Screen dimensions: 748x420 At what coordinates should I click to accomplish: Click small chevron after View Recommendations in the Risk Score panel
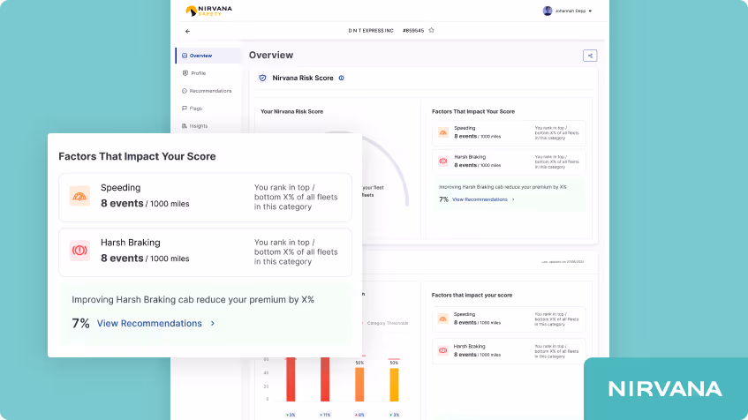click(x=513, y=199)
